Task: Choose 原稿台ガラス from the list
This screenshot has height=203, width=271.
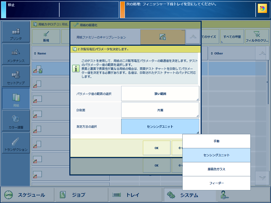Action: (216, 169)
